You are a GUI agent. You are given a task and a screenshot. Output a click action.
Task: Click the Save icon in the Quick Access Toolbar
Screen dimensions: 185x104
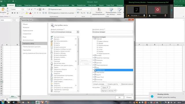point(1,1)
